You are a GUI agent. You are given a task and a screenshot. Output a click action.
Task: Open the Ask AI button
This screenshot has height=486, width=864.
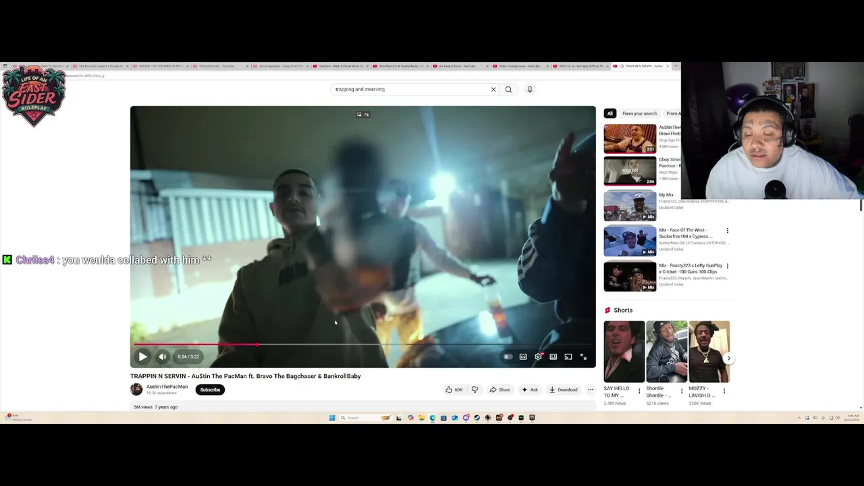[x=530, y=389]
